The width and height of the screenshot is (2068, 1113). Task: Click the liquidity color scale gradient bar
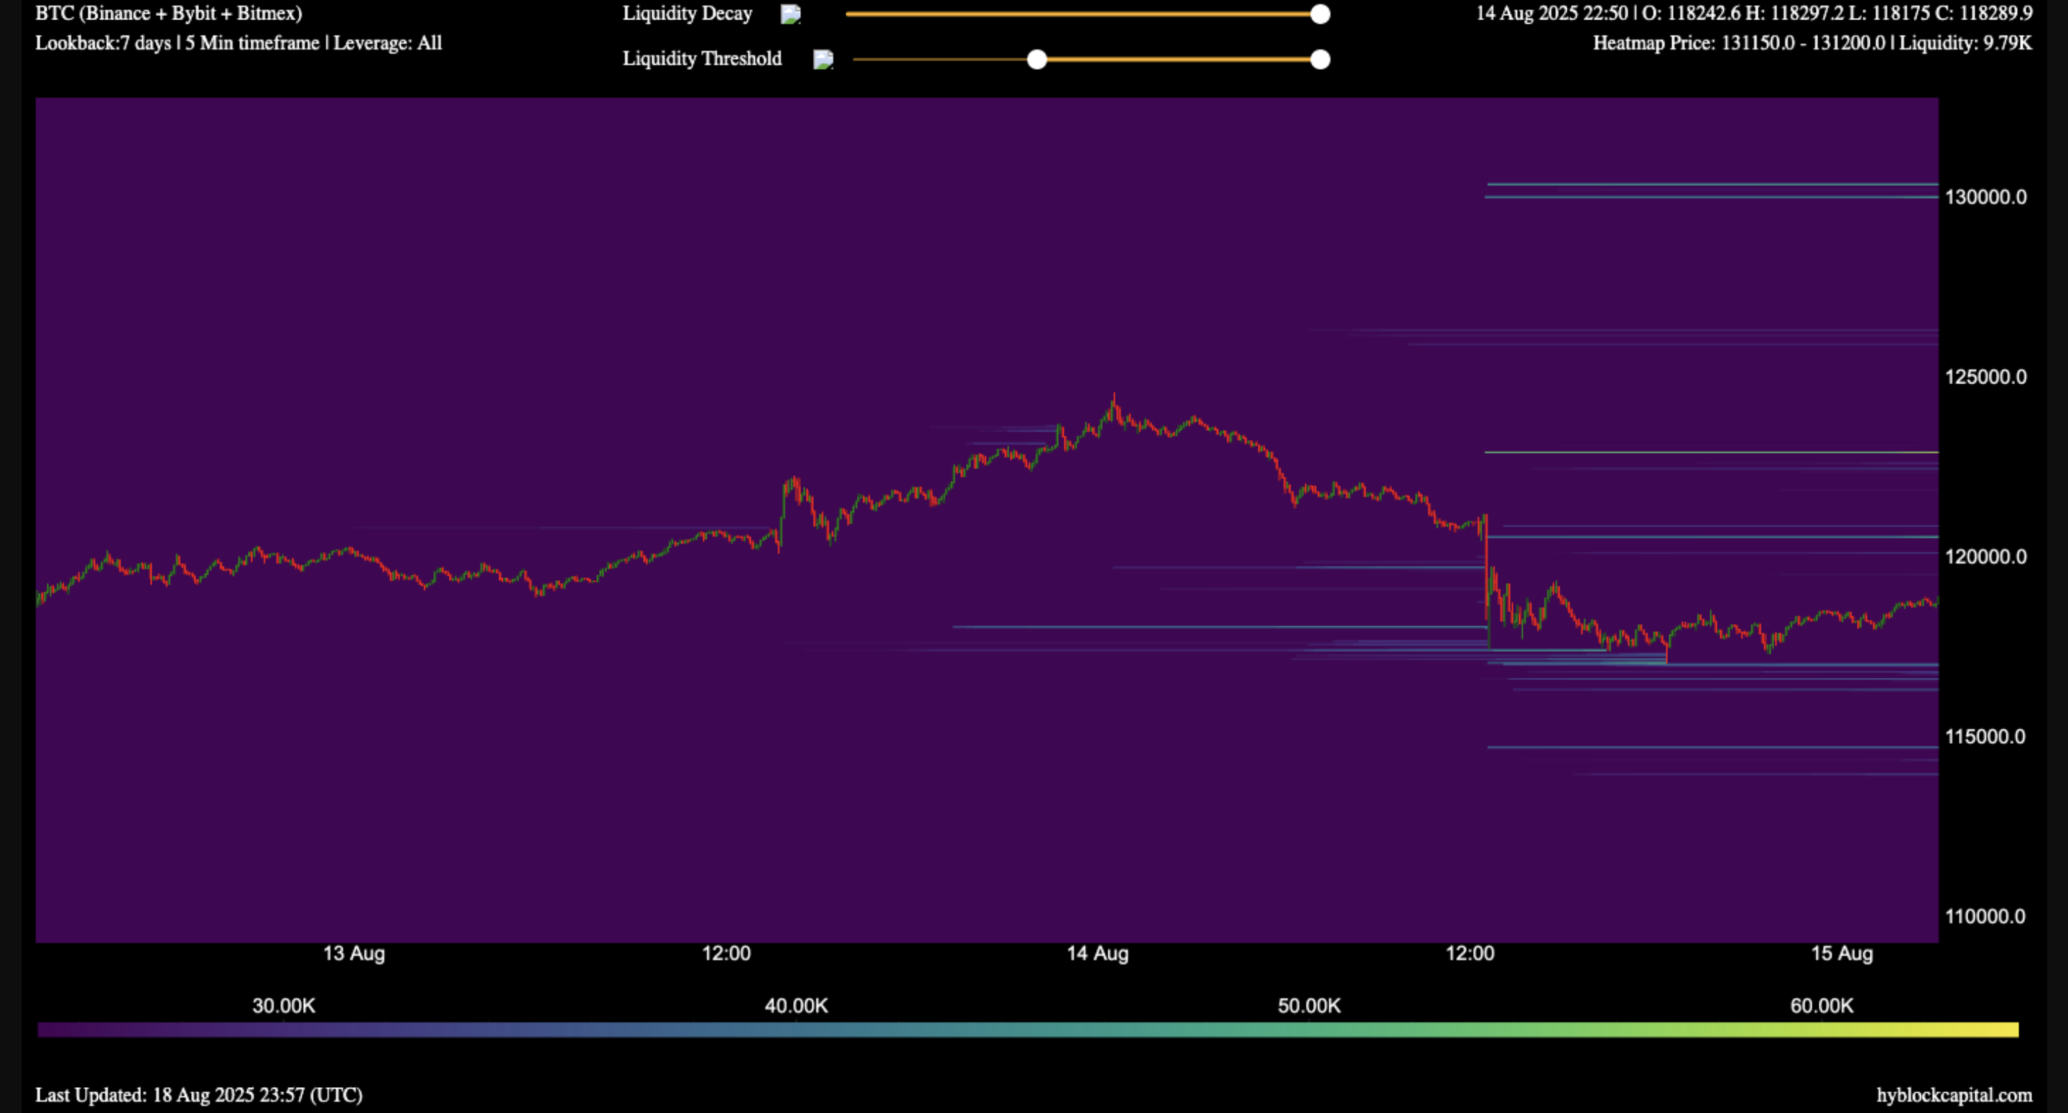coord(1028,1029)
